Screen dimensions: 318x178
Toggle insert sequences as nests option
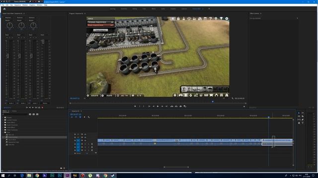coord(72,117)
